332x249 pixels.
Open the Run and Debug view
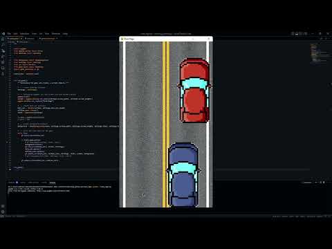tap(3, 57)
